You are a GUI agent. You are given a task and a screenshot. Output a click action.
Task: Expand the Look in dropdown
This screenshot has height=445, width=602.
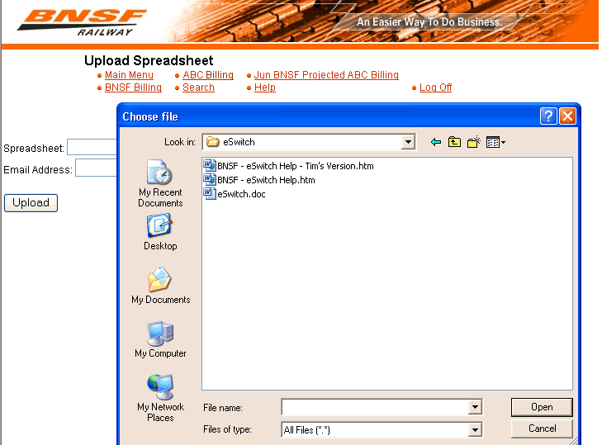408,142
